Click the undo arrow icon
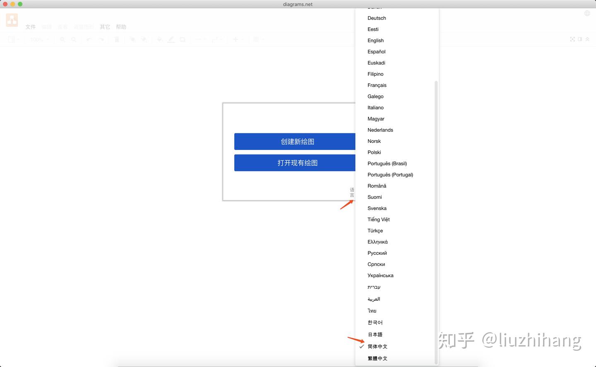Viewport: 596px width, 367px height. 89,39
